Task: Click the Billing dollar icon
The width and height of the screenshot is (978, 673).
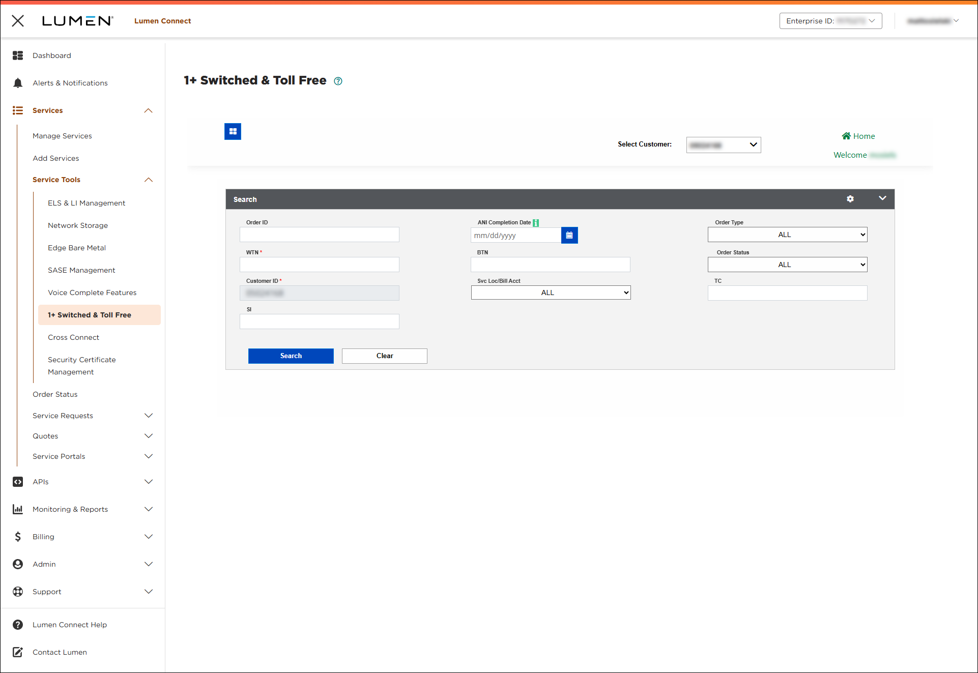Action: (18, 537)
